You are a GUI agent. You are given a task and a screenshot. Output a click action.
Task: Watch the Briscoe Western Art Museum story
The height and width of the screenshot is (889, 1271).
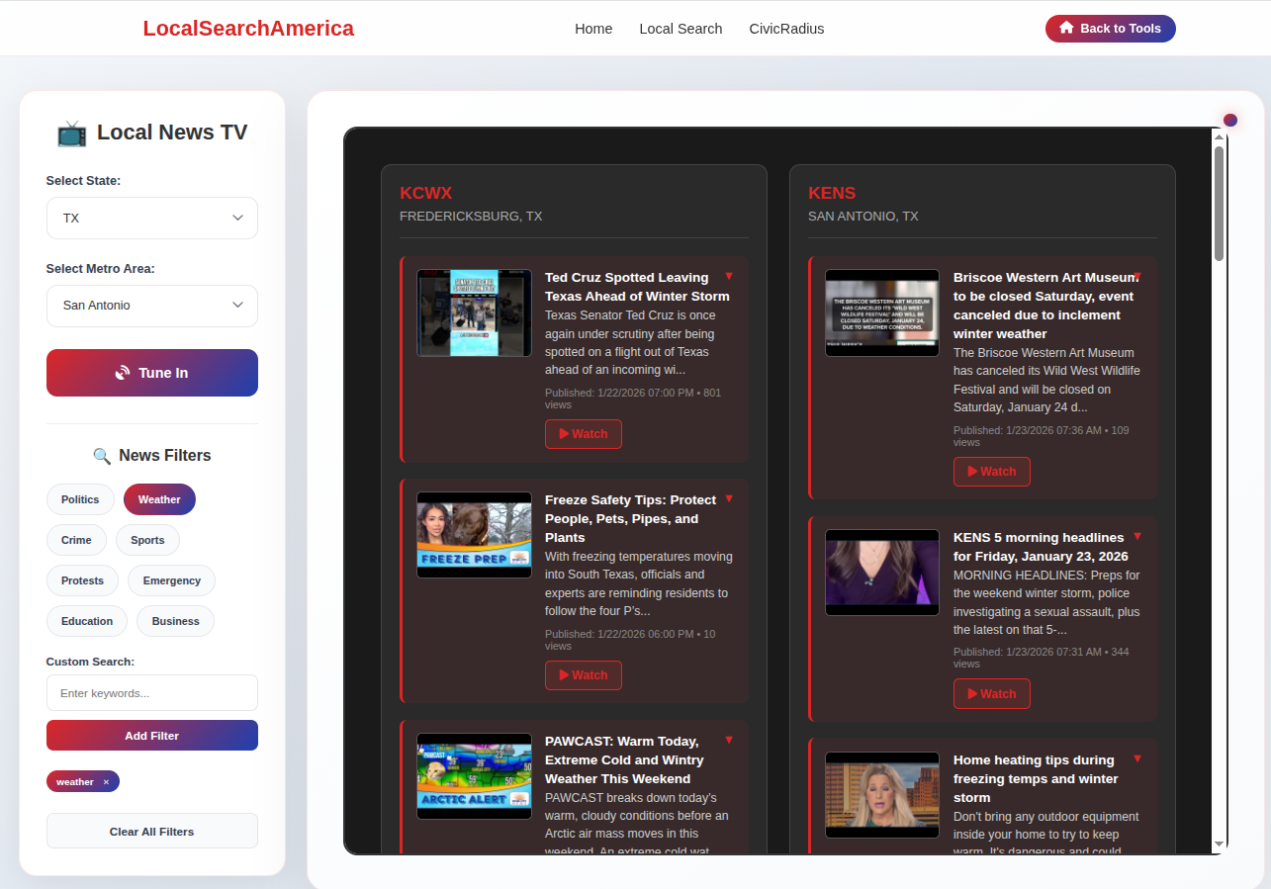(x=991, y=472)
